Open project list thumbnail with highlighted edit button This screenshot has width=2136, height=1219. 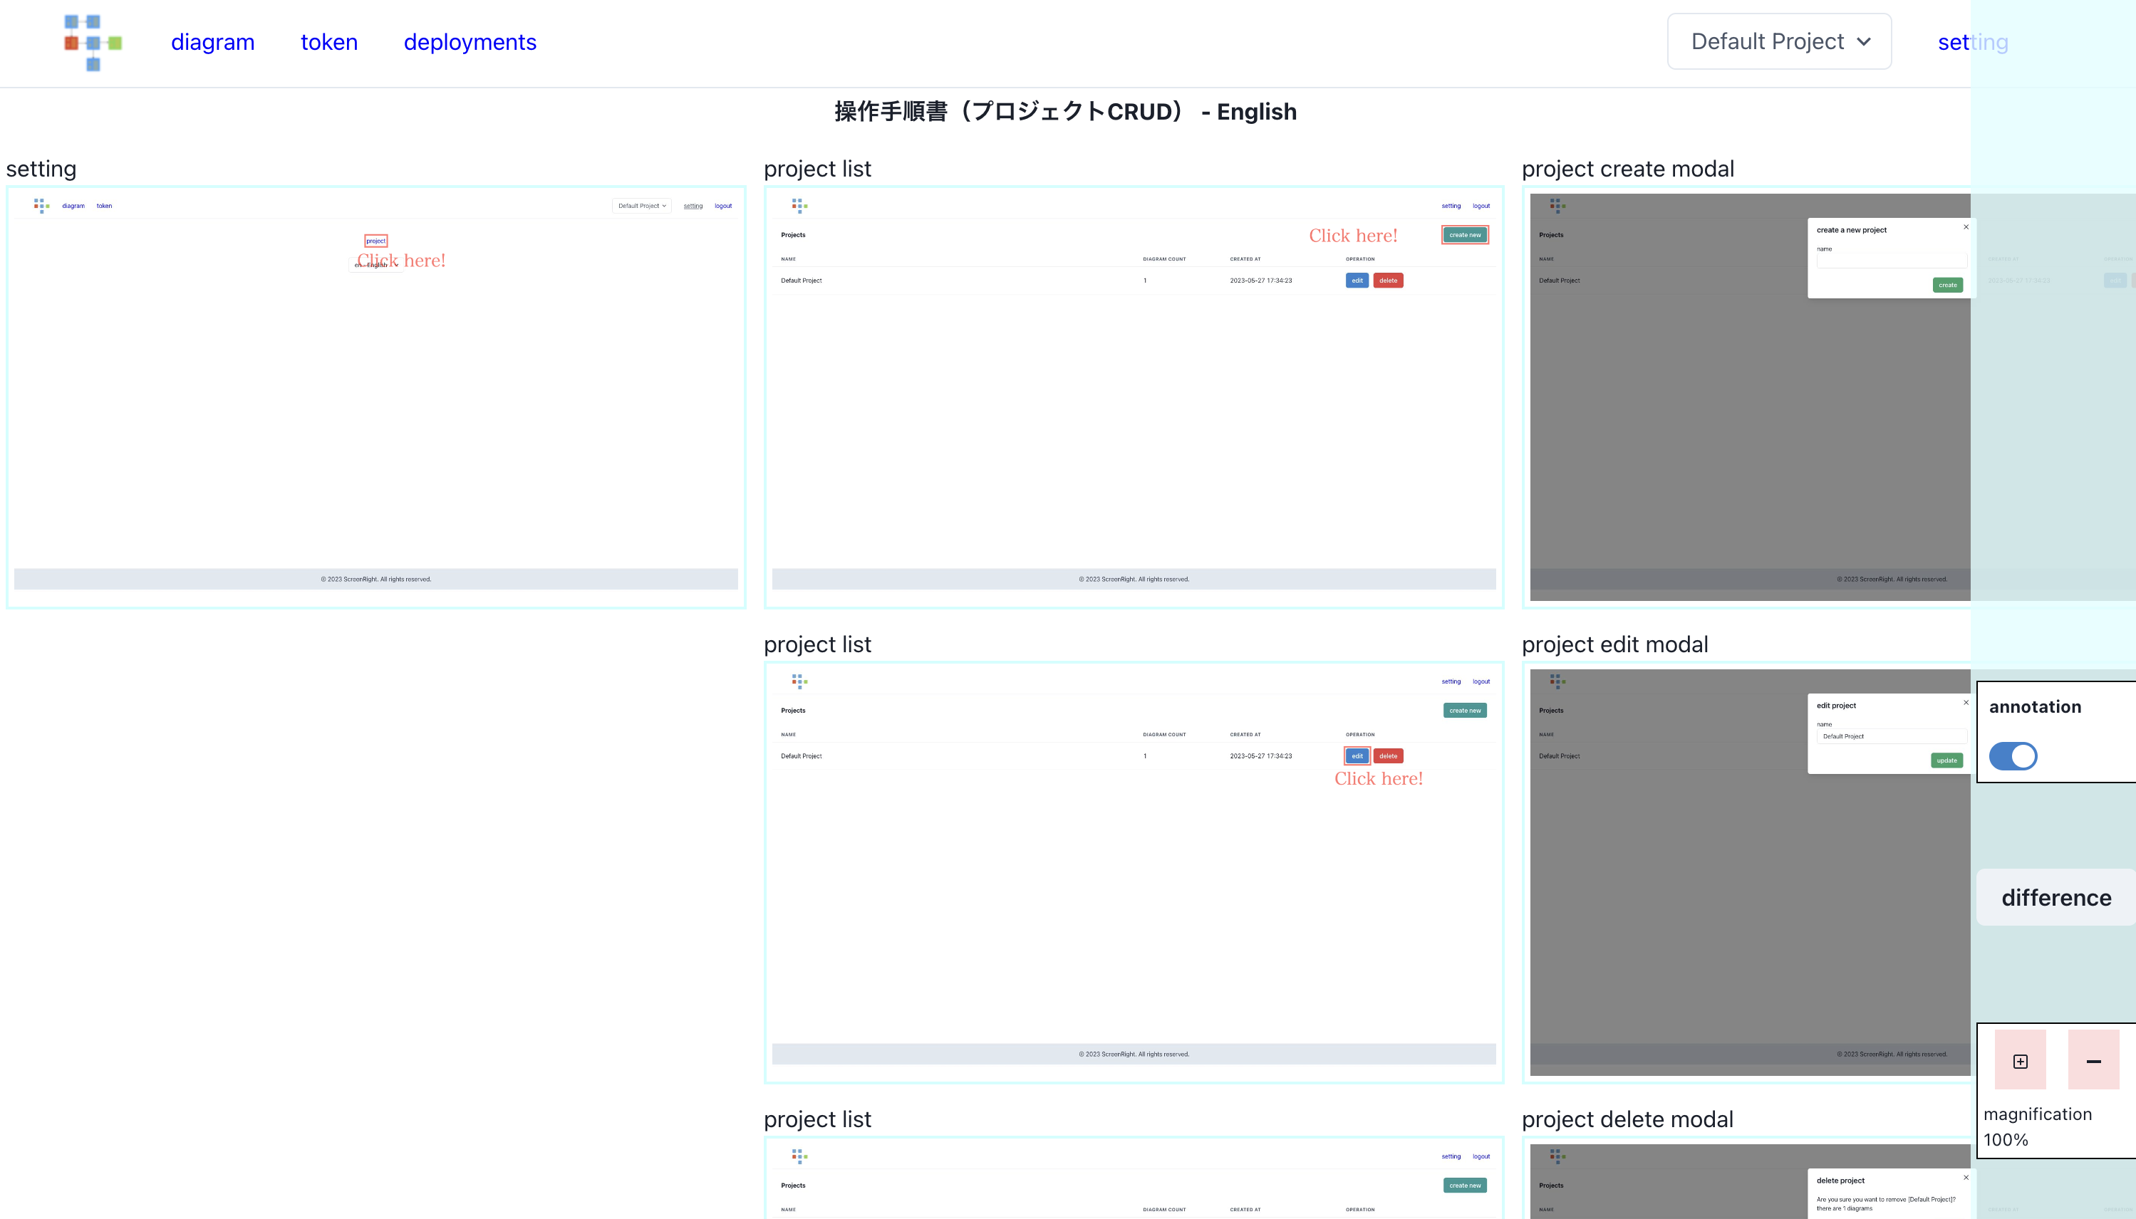click(x=1134, y=872)
